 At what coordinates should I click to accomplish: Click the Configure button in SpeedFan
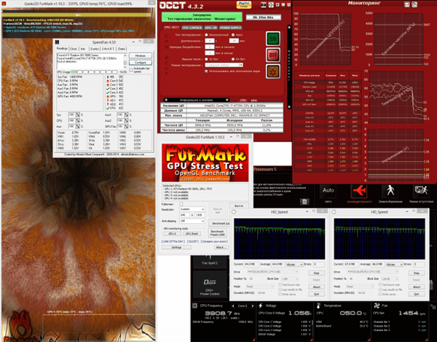click(x=141, y=63)
